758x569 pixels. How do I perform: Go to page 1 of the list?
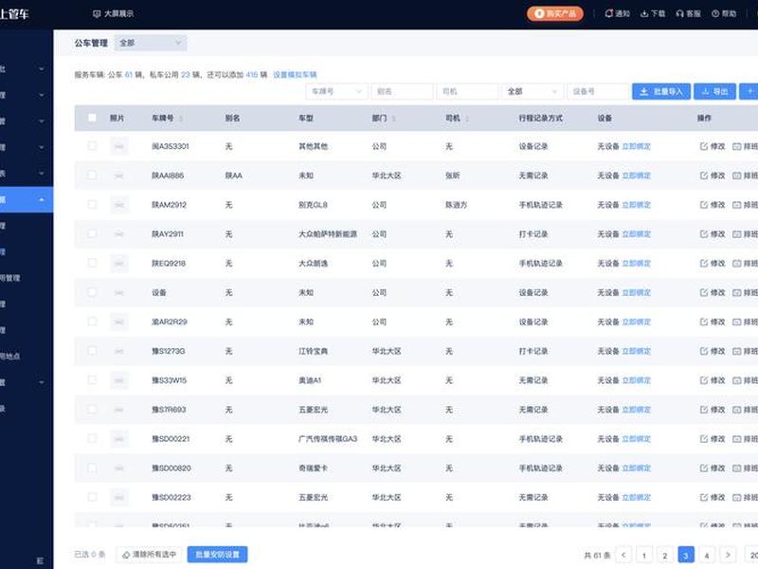tap(644, 555)
